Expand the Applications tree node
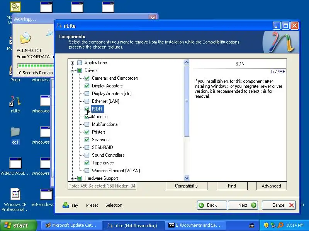Screen dimensions: 309x231 coord(72,63)
